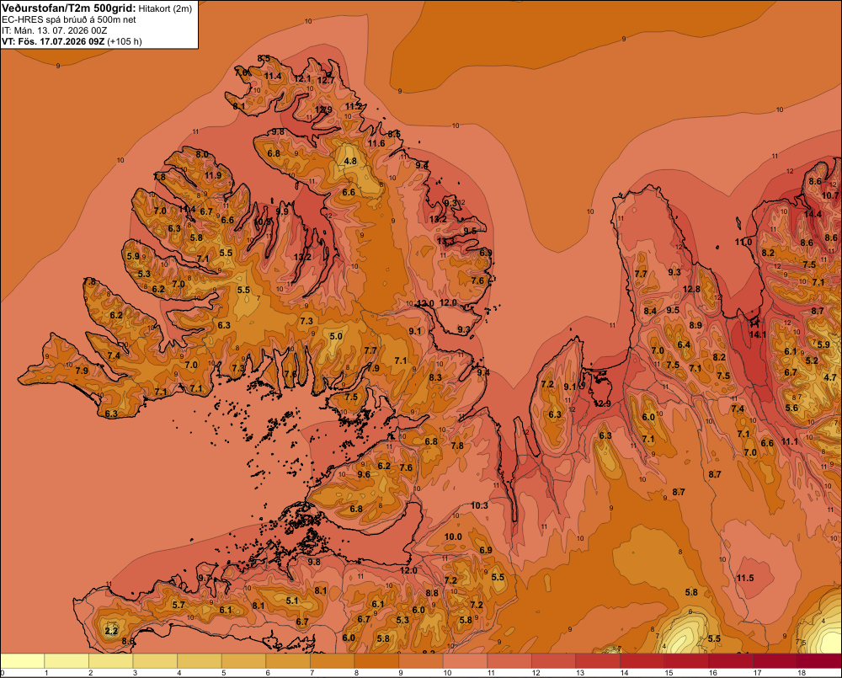Click the 8.0 temperature value on the map

[202, 154]
